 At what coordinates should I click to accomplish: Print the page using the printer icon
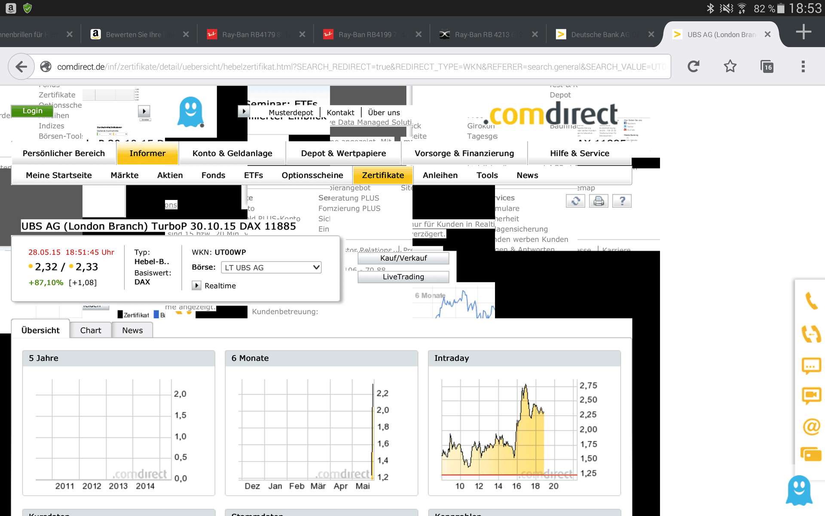click(599, 201)
